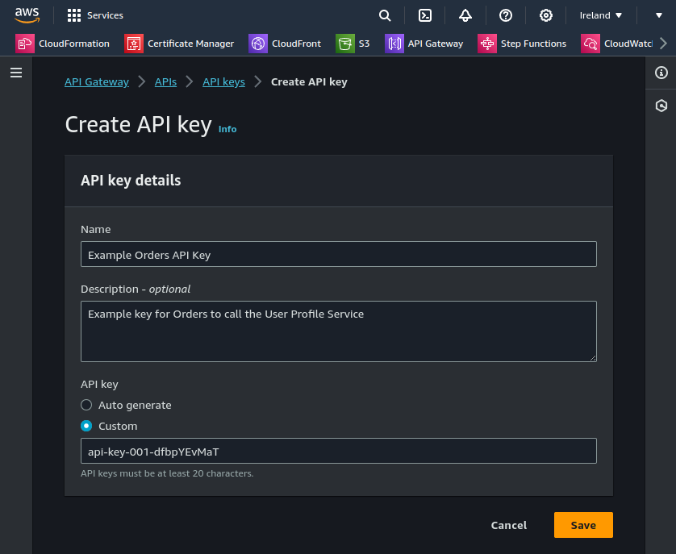Open the CloudShell terminal icon
The width and height of the screenshot is (676, 554).
(425, 15)
